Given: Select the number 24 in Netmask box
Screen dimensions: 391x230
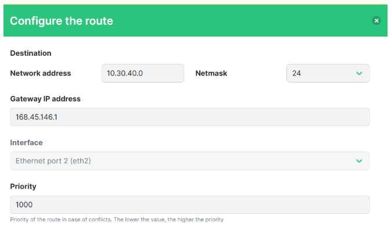Looking at the screenshot, I should (x=296, y=73).
